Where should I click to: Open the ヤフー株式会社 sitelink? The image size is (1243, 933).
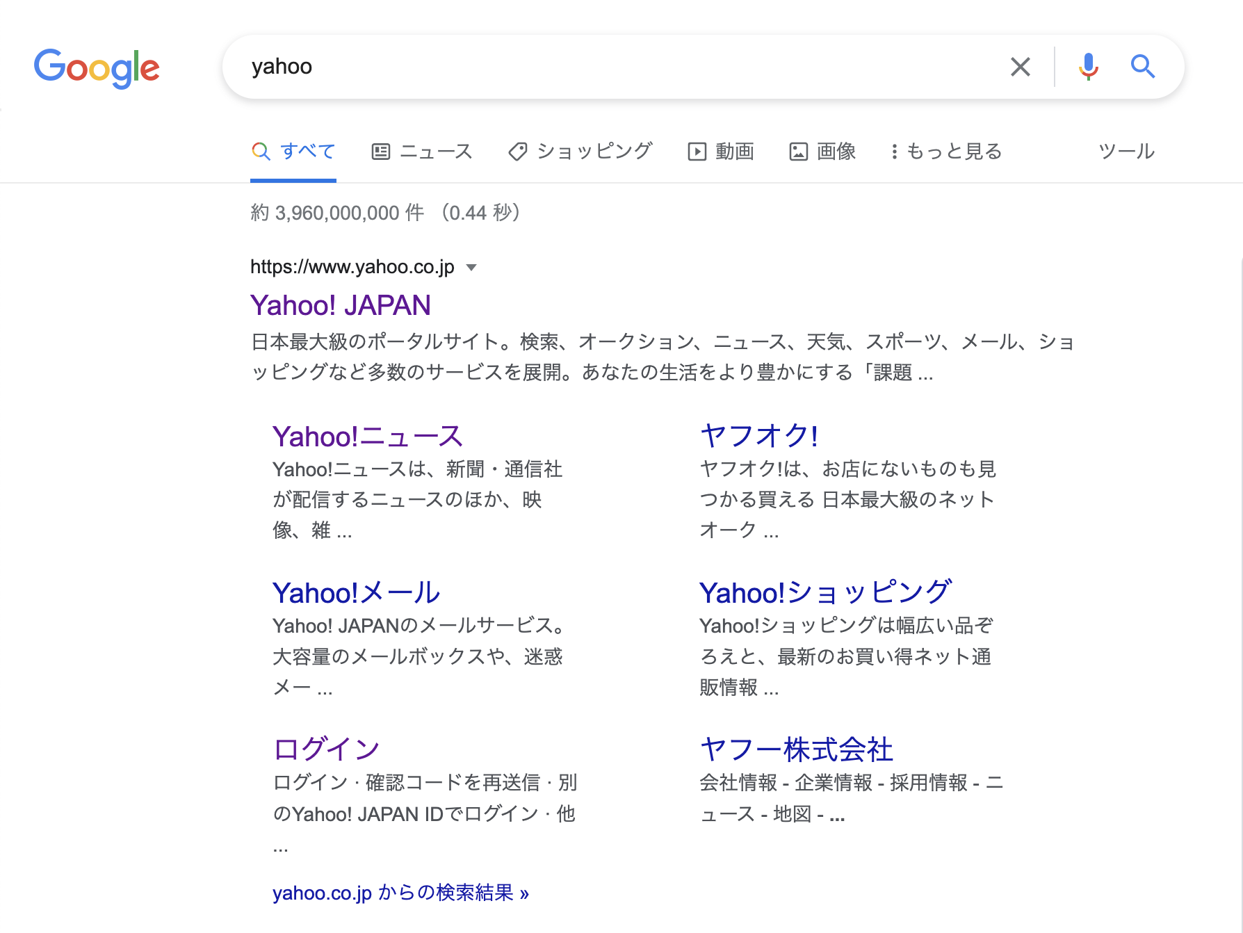(x=796, y=749)
